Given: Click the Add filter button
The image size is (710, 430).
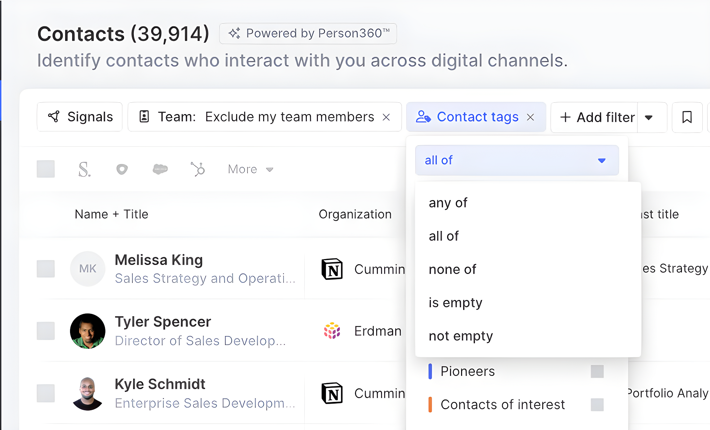Looking at the screenshot, I should coord(597,117).
